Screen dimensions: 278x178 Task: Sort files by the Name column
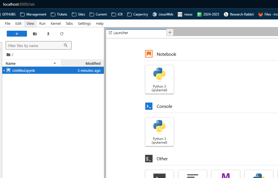(x=31, y=63)
